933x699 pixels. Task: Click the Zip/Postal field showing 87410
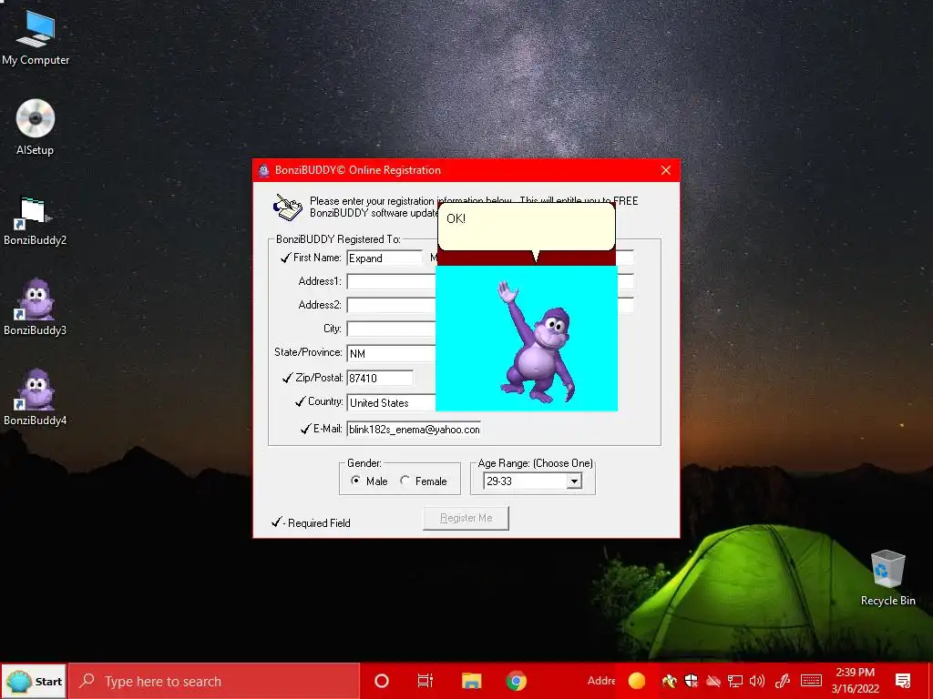point(380,378)
